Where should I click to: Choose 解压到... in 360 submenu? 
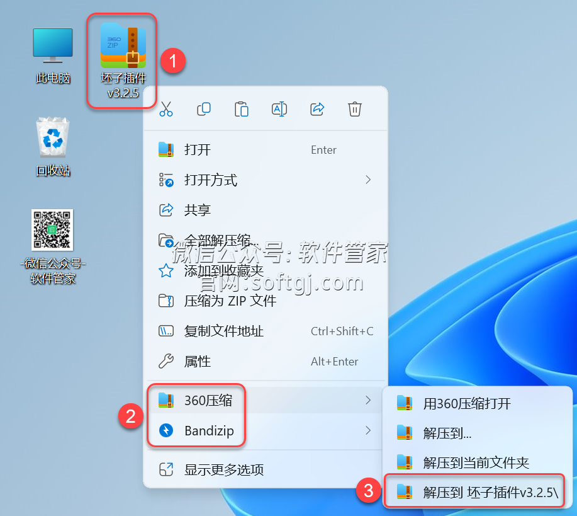click(477, 433)
